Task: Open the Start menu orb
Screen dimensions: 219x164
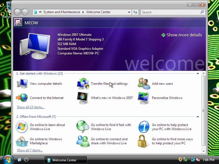Action: point(8,160)
